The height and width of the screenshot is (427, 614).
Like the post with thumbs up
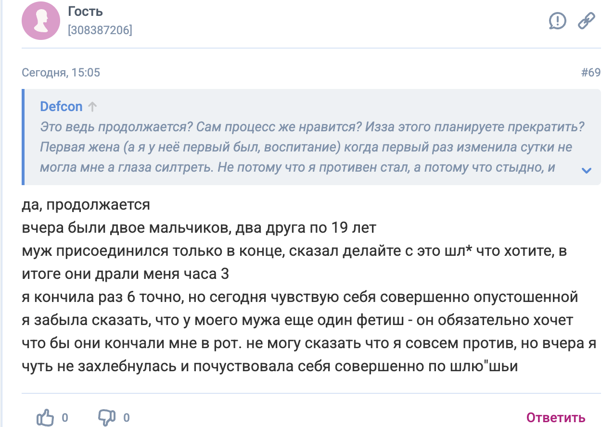[x=45, y=417]
